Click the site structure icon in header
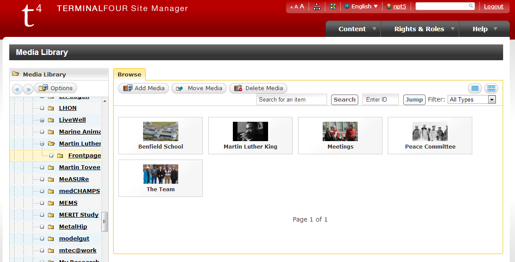The width and height of the screenshot is (515, 262). point(317,7)
